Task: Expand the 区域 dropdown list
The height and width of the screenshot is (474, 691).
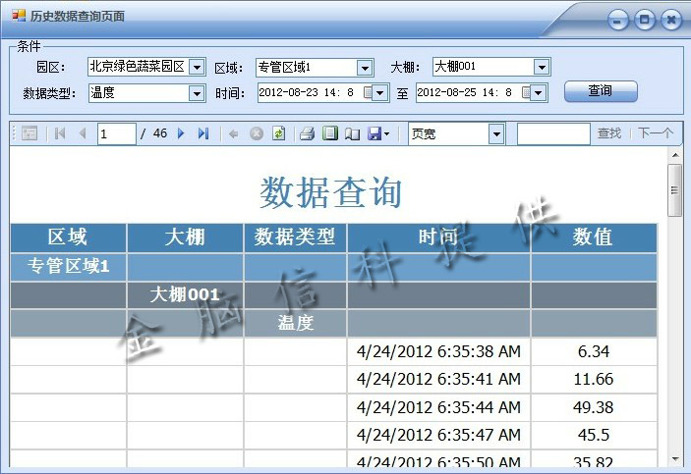Action: 365,67
